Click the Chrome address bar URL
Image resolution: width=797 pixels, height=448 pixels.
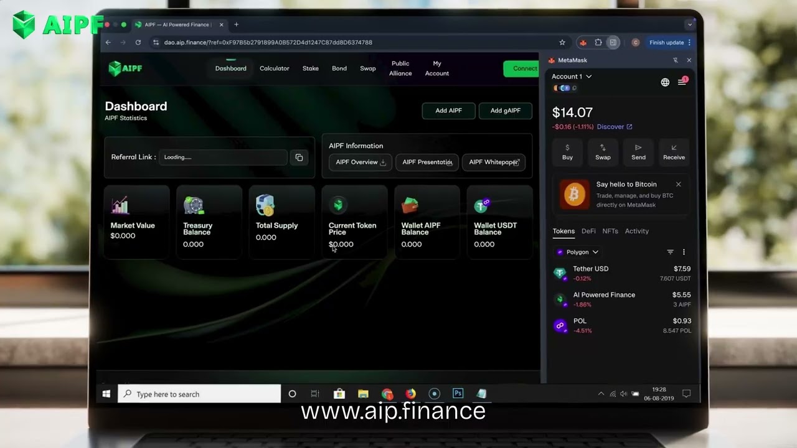(x=268, y=42)
